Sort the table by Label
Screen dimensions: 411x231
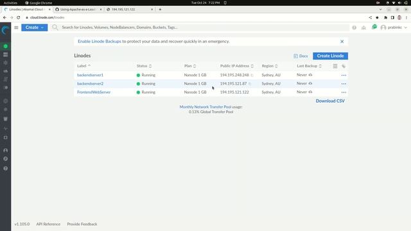84,65
